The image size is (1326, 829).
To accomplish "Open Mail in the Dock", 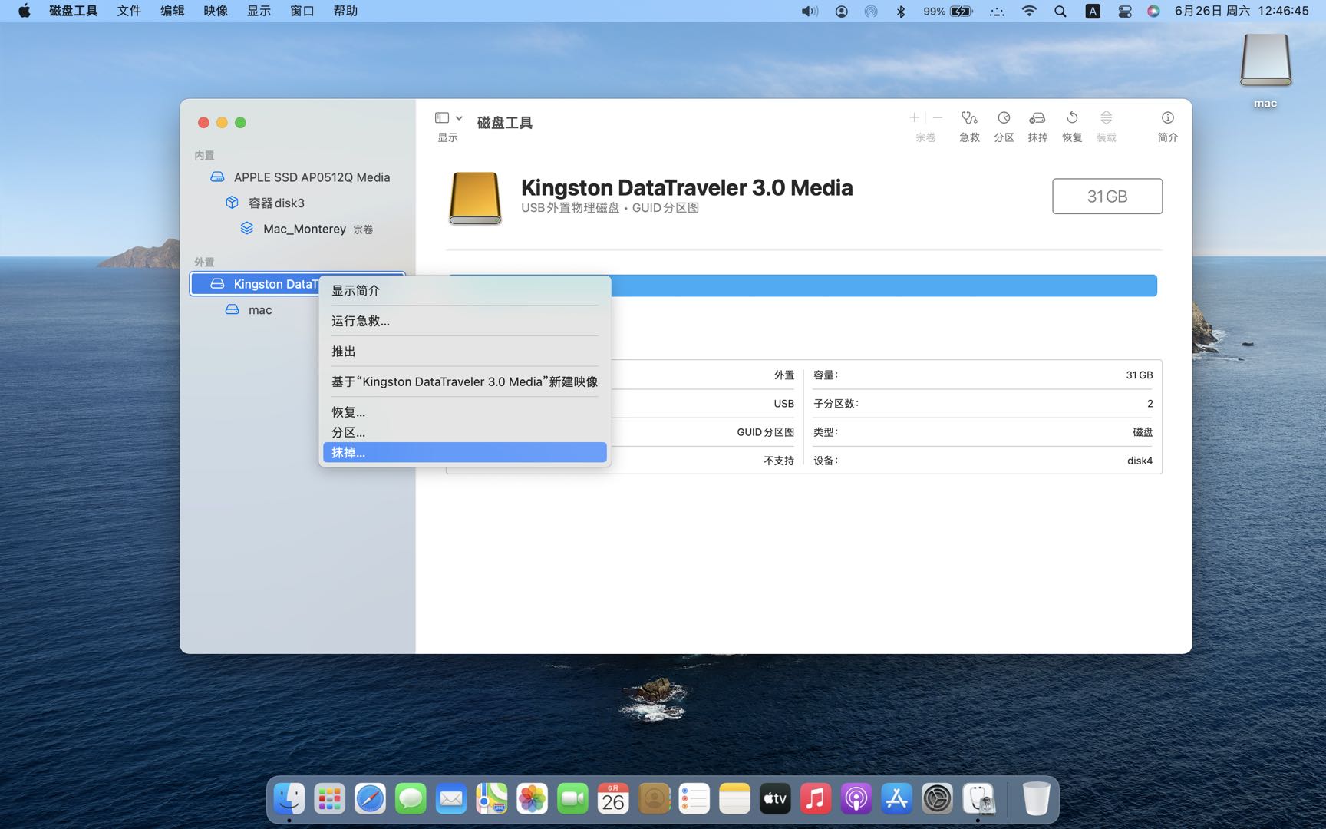I will [451, 799].
